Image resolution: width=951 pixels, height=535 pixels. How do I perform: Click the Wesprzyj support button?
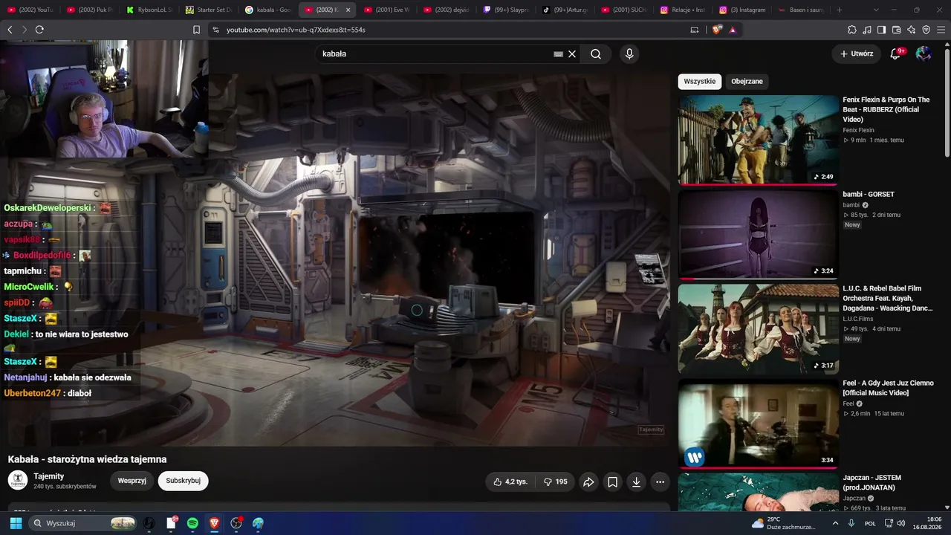(132, 481)
